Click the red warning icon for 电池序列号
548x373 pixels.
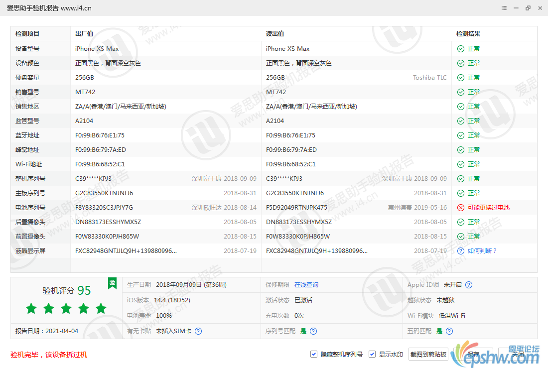pyautogui.click(x=461, y=208)
